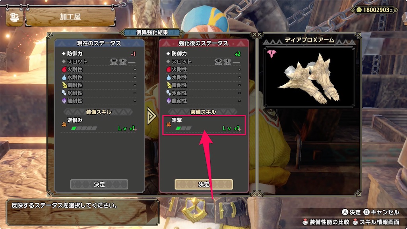Image resolution: width=407 pixels, height=229 pixels.
Task: Click the 装備性能の比較 prompt at the bottom
Action: point(326,222)
